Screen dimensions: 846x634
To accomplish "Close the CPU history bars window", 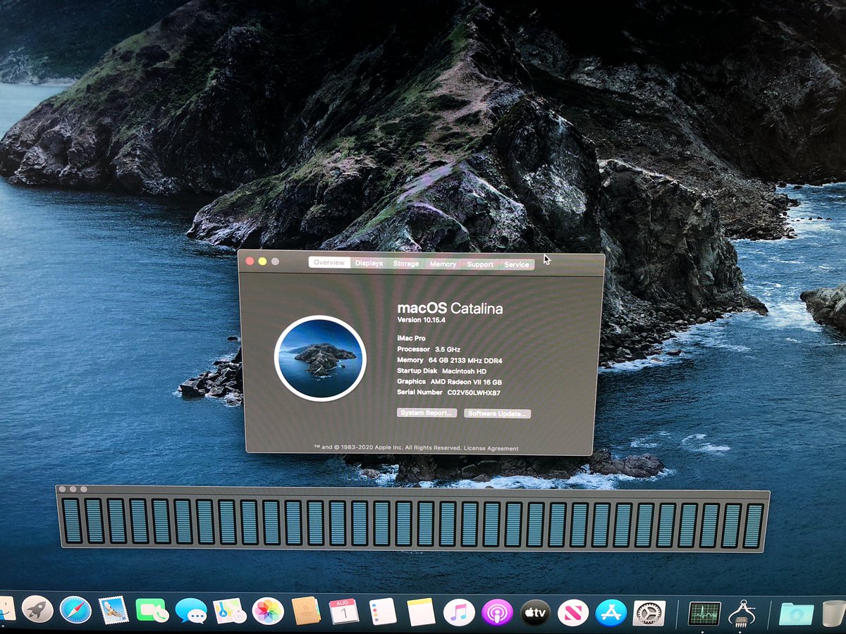I will click(62, 489).
